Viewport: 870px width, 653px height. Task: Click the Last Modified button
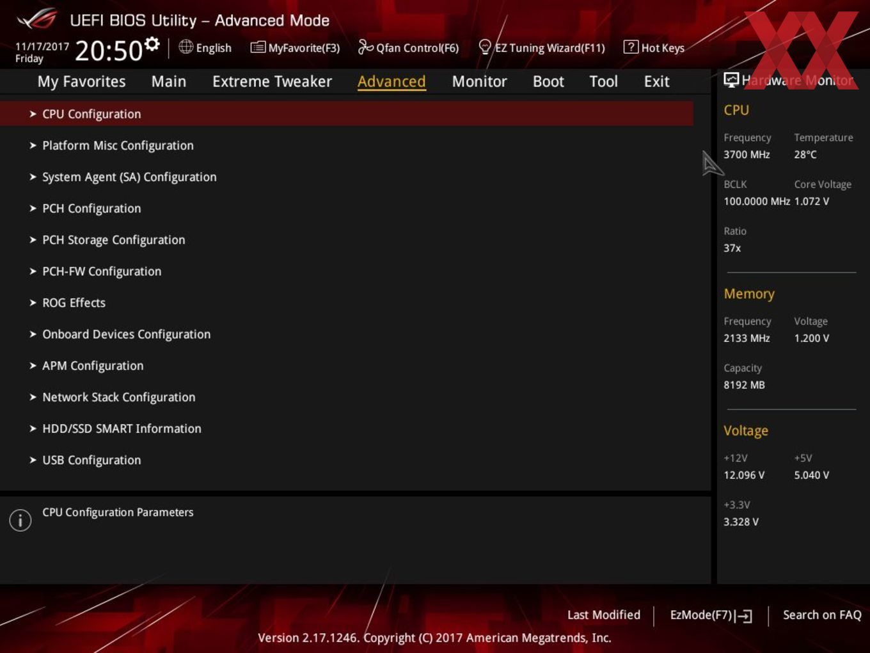point(604,615)
